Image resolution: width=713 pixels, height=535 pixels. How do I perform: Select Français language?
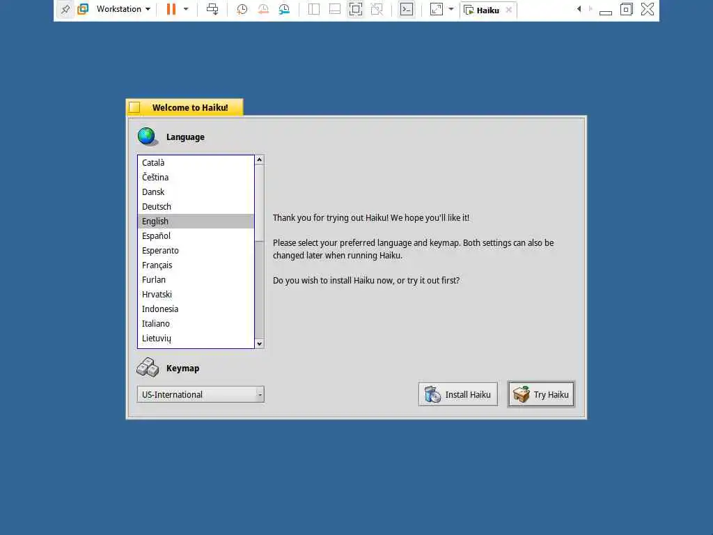[x=196, y=265]
